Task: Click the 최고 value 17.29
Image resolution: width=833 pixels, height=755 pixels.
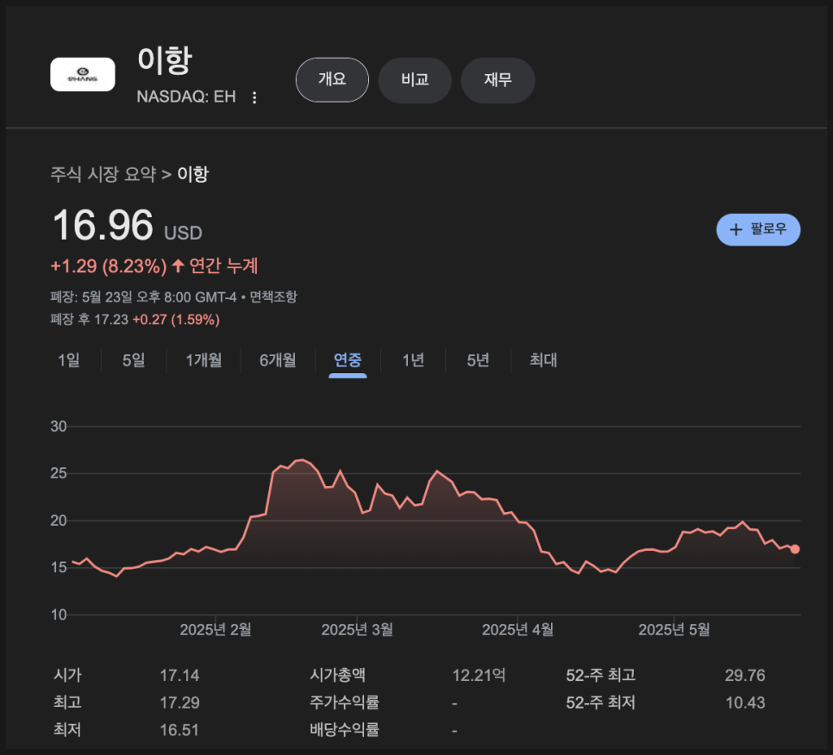Action: (179, 702)
